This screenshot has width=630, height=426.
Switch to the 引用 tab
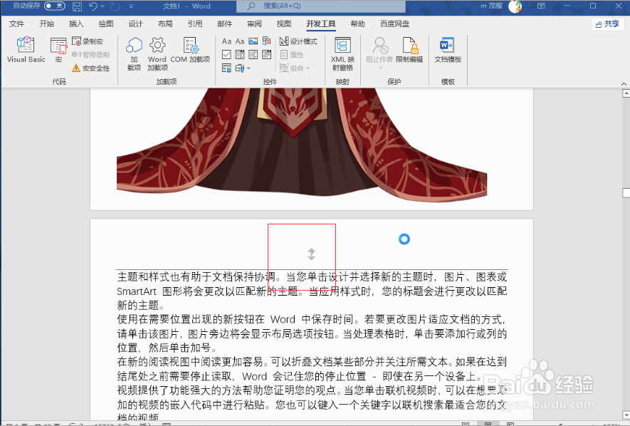pos(195,24)
